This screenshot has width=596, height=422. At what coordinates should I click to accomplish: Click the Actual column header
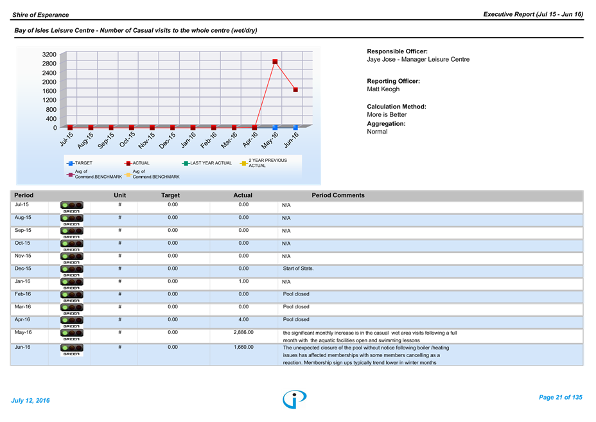click(243, 195)
